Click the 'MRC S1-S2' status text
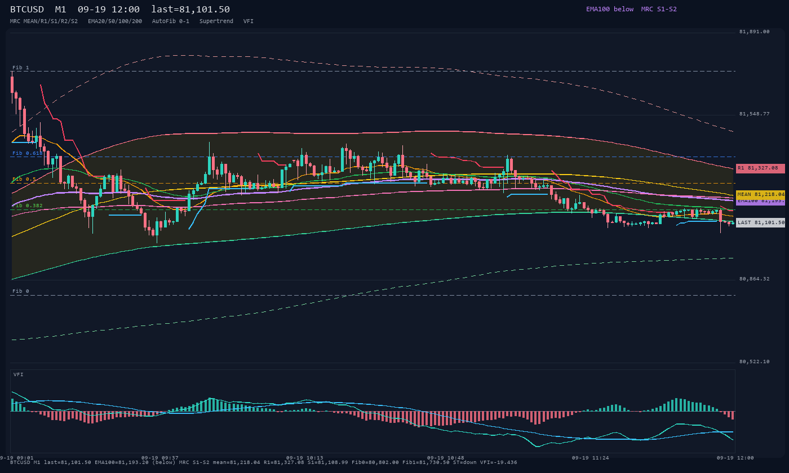Viewport: 789px width, 473px height. [659, 9]
